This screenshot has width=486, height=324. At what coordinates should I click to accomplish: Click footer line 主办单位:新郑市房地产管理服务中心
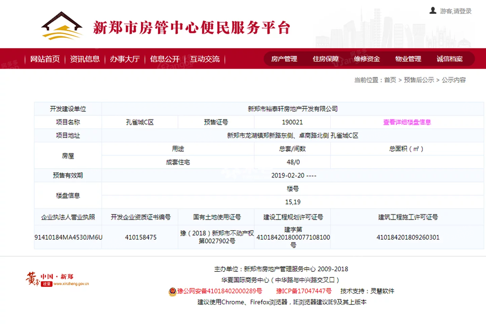(281, 269)
